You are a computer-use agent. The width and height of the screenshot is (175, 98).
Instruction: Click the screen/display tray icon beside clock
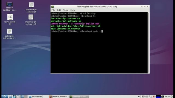(x=163, y=96)
